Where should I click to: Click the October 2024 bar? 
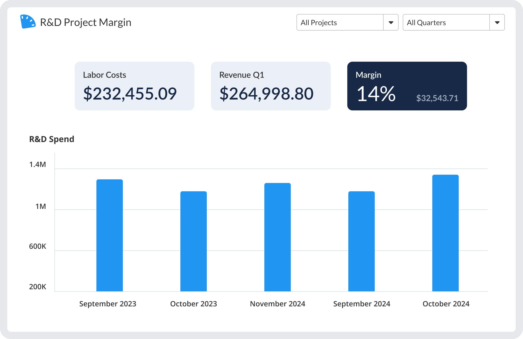(445, 233)
